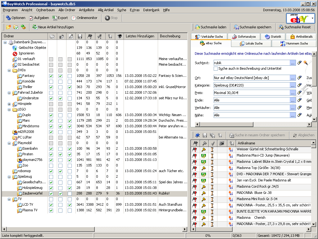This screenshot has width=318, height=239.
Task: Toggle third checkbox in LCD TV row
Action: pyautogui.click(x=70, y=205)
